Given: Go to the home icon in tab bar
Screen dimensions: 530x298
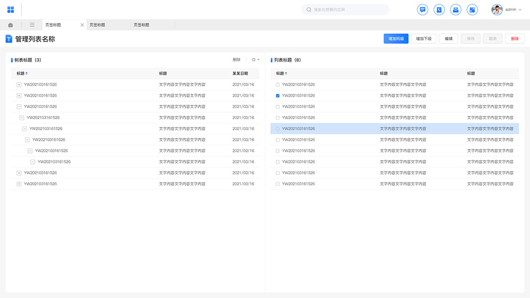Looking at the screenshot, I should [x=11, y=25].
